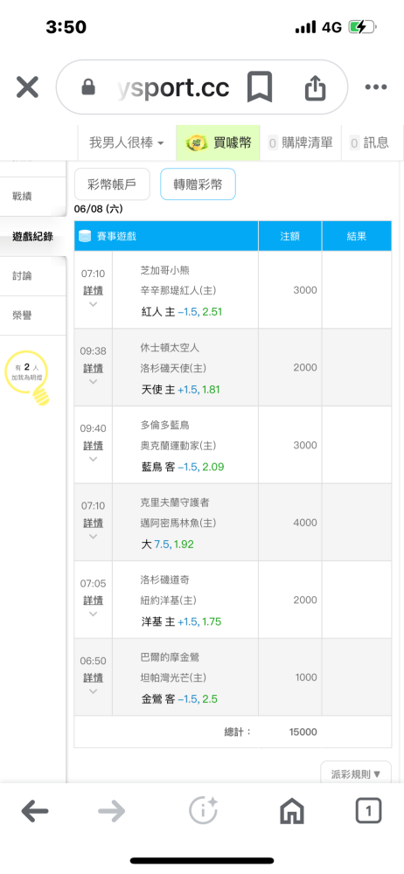Tap the bookmark icon in address bar
404x874 pixels.
(x=260, y=87)
